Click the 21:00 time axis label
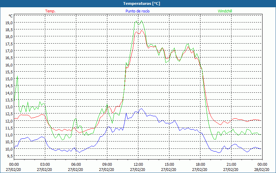Viewport: 276px width, 173px height. pos(231,165)
